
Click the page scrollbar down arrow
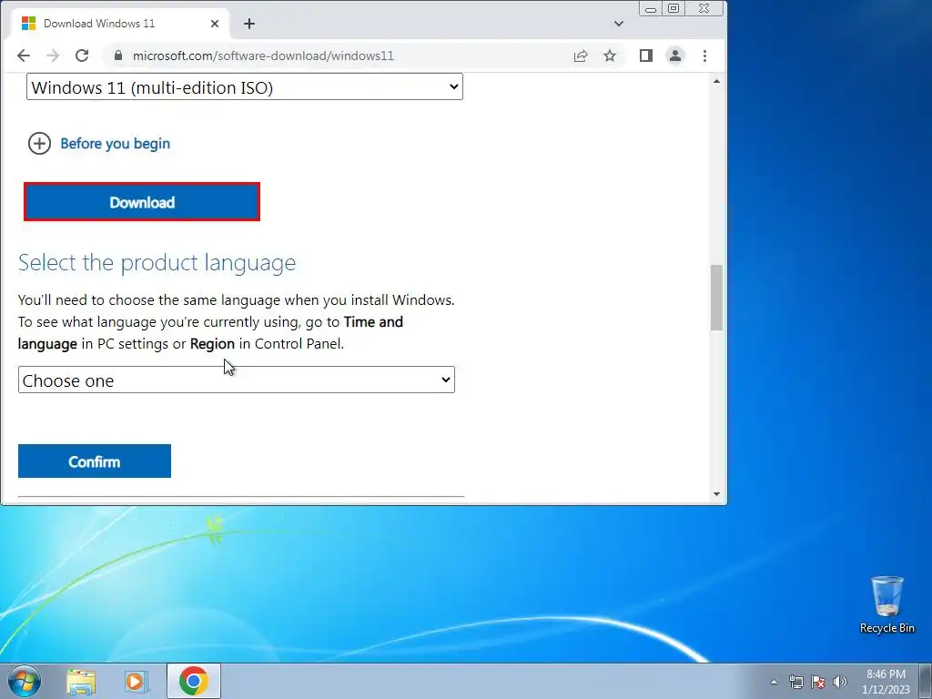717,494
